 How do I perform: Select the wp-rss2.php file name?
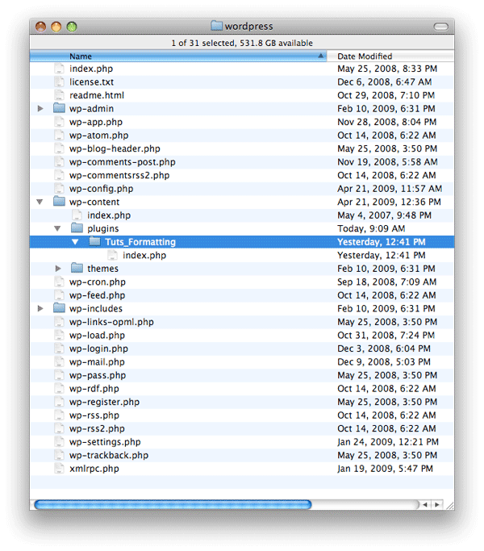[97, 429]
